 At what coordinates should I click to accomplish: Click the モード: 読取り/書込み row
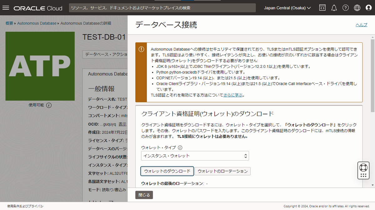(x=107, y=189)
